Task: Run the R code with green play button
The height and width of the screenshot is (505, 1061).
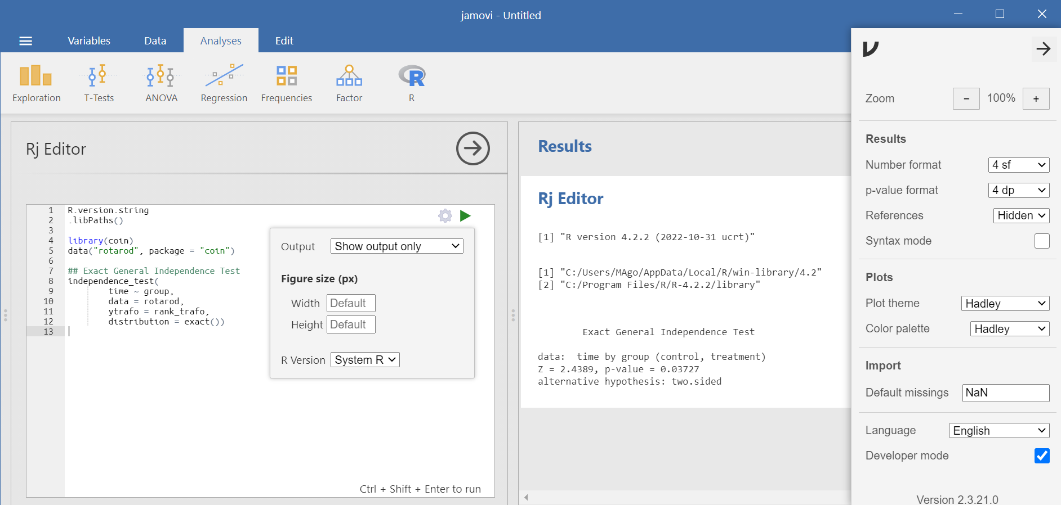Action: [x=465, y=216]
